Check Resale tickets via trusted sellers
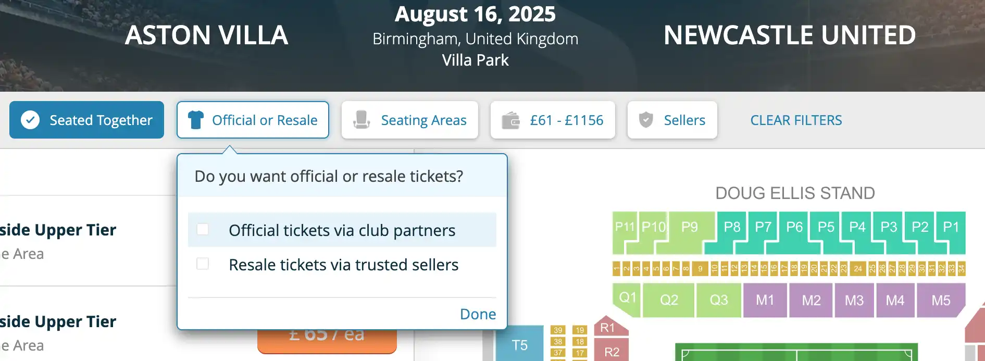985x361 pixels. point(203,264)
